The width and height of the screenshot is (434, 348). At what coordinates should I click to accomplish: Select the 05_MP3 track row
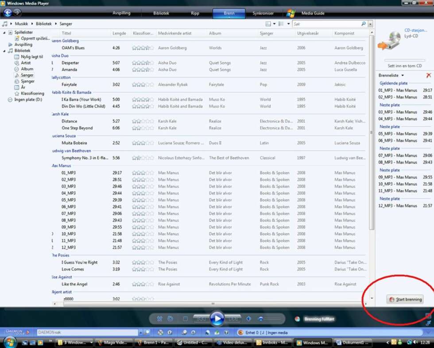pos(209,200)
